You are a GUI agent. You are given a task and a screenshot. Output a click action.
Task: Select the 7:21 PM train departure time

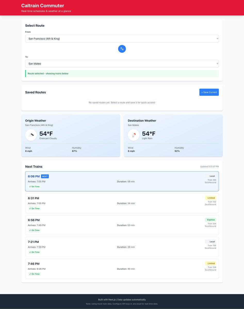point(33,242)
